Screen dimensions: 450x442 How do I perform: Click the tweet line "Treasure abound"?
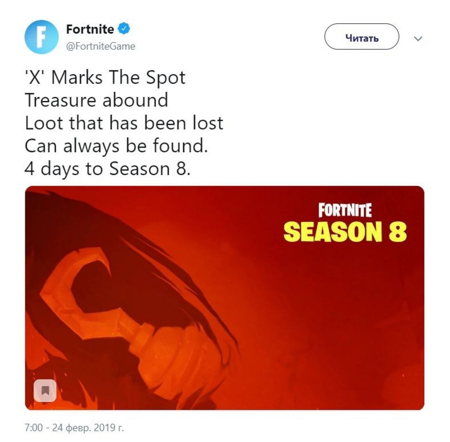[96, 100]
